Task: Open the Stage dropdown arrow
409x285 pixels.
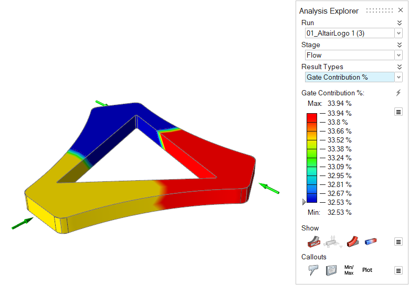Action: [x=398, y=55]
